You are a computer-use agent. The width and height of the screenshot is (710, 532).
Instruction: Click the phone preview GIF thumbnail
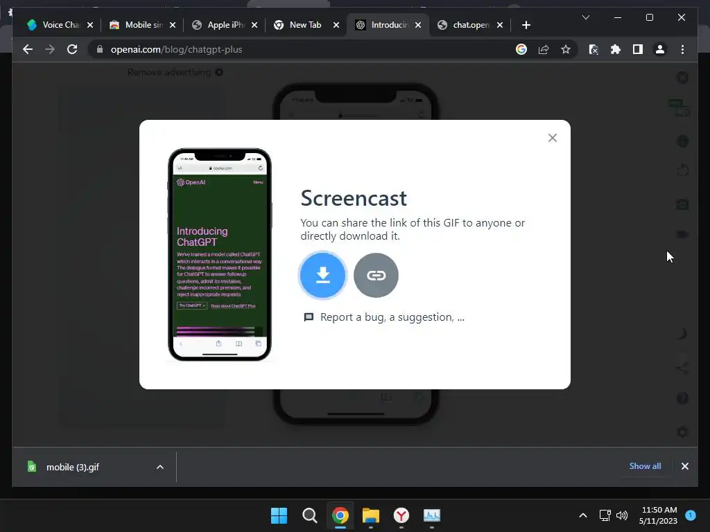pyautogui.click(x=220, y=254)
